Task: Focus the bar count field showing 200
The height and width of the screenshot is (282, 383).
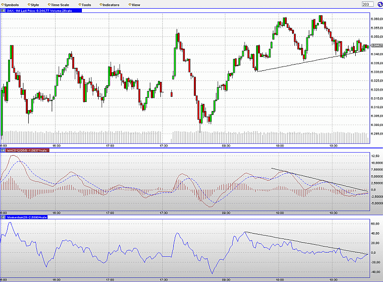Action: point(368,4)
